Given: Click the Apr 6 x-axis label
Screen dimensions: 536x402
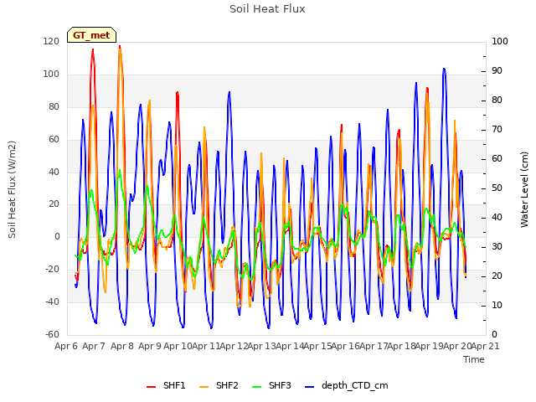Looking at the screenshot, I should (66, 346).
